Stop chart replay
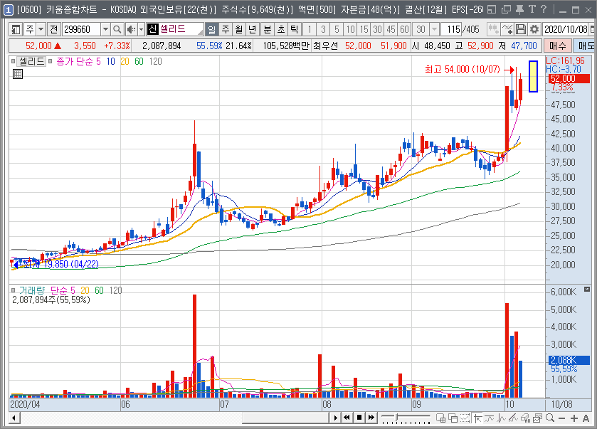 (x=359, y=418)
